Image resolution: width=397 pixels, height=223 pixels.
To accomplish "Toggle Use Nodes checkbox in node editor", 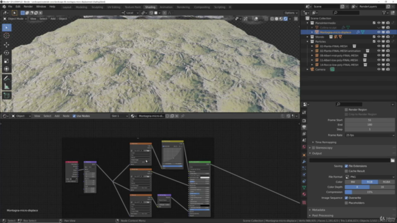I will click(74, 116).
